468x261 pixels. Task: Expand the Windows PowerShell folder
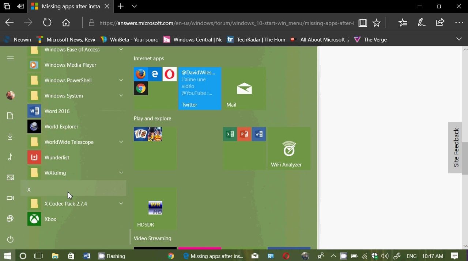pos(121,80)
